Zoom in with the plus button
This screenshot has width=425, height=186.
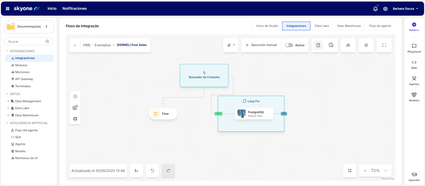(x=365, y=171)
